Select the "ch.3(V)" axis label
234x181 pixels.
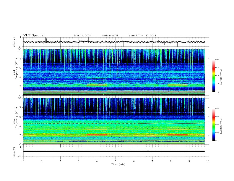(14, 152)
